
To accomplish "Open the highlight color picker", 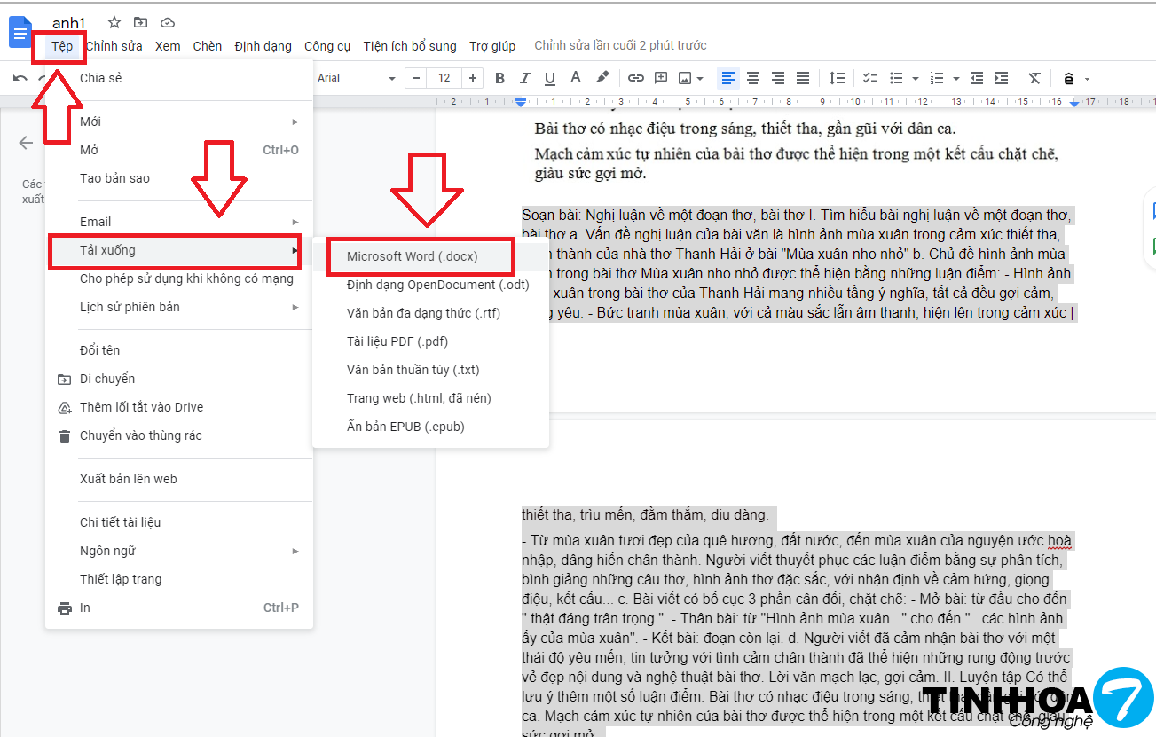I will [x=602, y=78].
